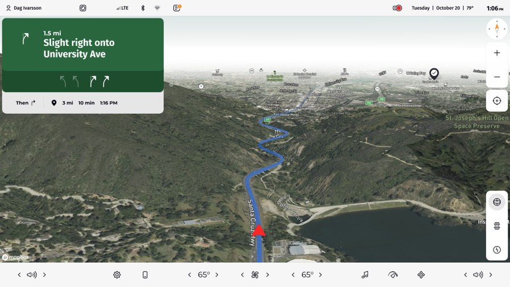Expand the 'Then' next-turn preview
The image size is (510, 287).
pos(26,103)
